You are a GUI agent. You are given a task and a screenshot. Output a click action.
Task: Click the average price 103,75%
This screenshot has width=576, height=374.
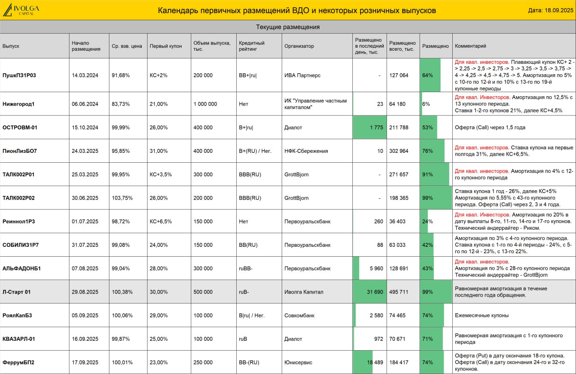122,198
